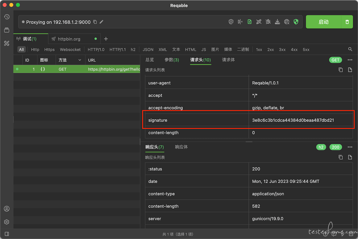The height and width of the screenshot is (239, 358).
Task: Open search in the filter bar
Action: [x=350, y=49]
